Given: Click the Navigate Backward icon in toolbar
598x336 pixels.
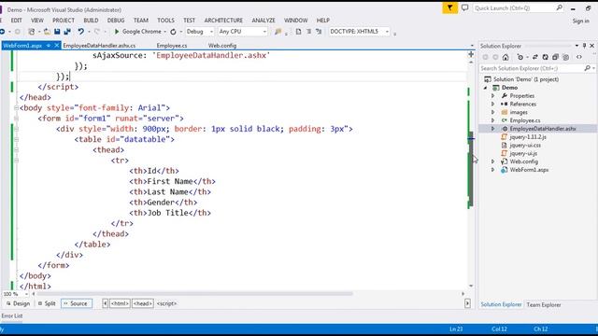Looking at the screenshot, I should click(3, 32).
